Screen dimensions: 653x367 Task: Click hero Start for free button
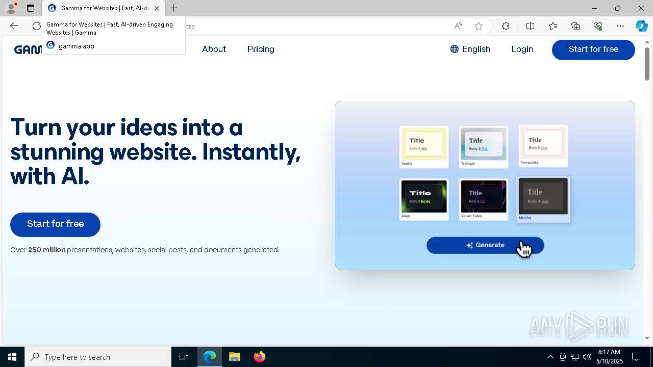[55, 224]
